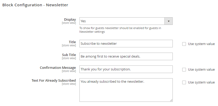Image resolution: width=218 pixels, height=106 pixels.
Task: Click the Title text field
Action: (126, 44)
